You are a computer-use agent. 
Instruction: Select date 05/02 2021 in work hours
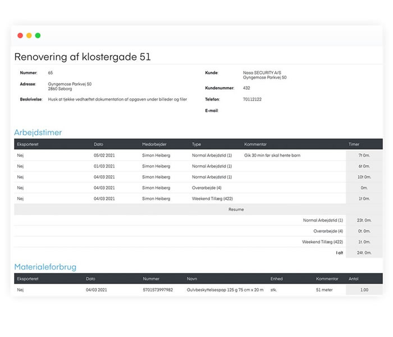[x=104, y=155]
